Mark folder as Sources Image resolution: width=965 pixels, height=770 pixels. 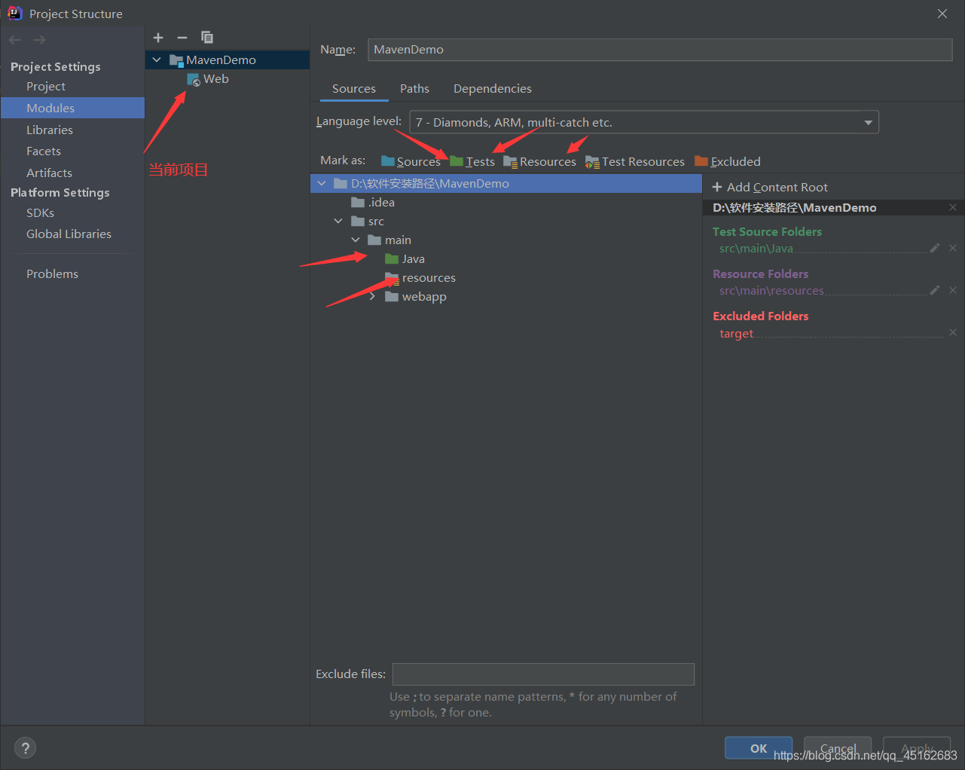pyautogui.click(x=411, y=161)
